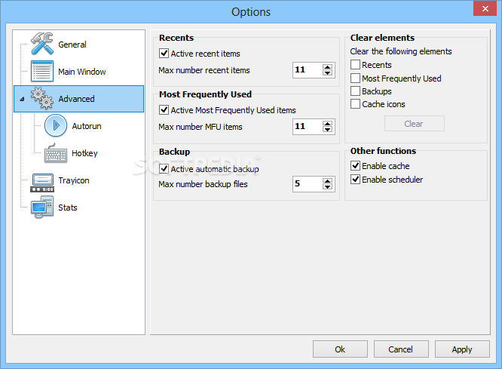Disable Active automatic backup
The image size is (502, 369).
pos(164,168)
